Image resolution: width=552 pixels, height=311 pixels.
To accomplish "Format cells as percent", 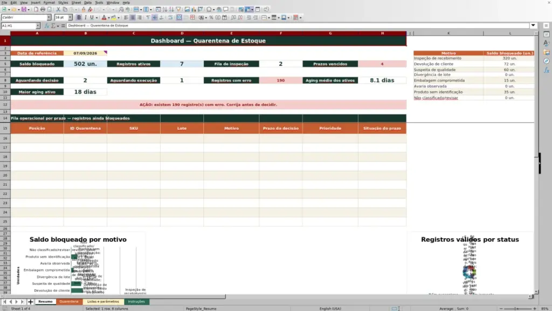I will point(211,18).
